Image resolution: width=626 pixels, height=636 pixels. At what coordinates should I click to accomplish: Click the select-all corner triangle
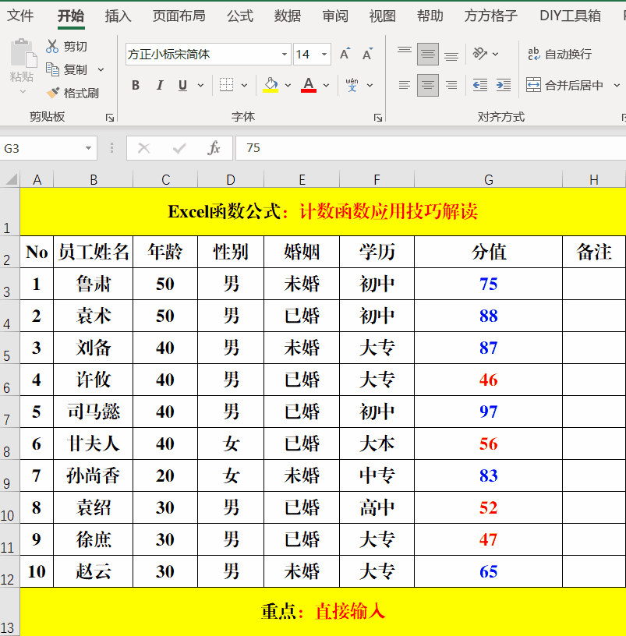click(10, 179)
